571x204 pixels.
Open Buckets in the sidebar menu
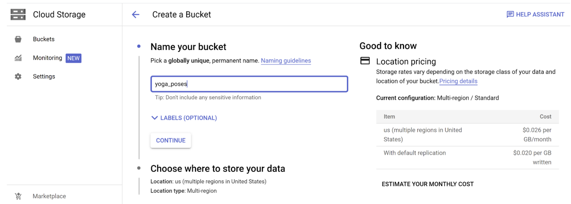pos(44,39)
